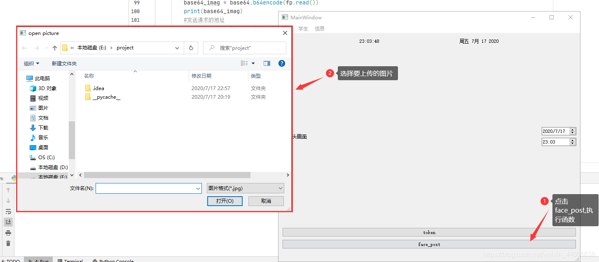Open OS (C:) drive in navigation tree
Viewport: 599px width, 262px height.
[42, 158]
